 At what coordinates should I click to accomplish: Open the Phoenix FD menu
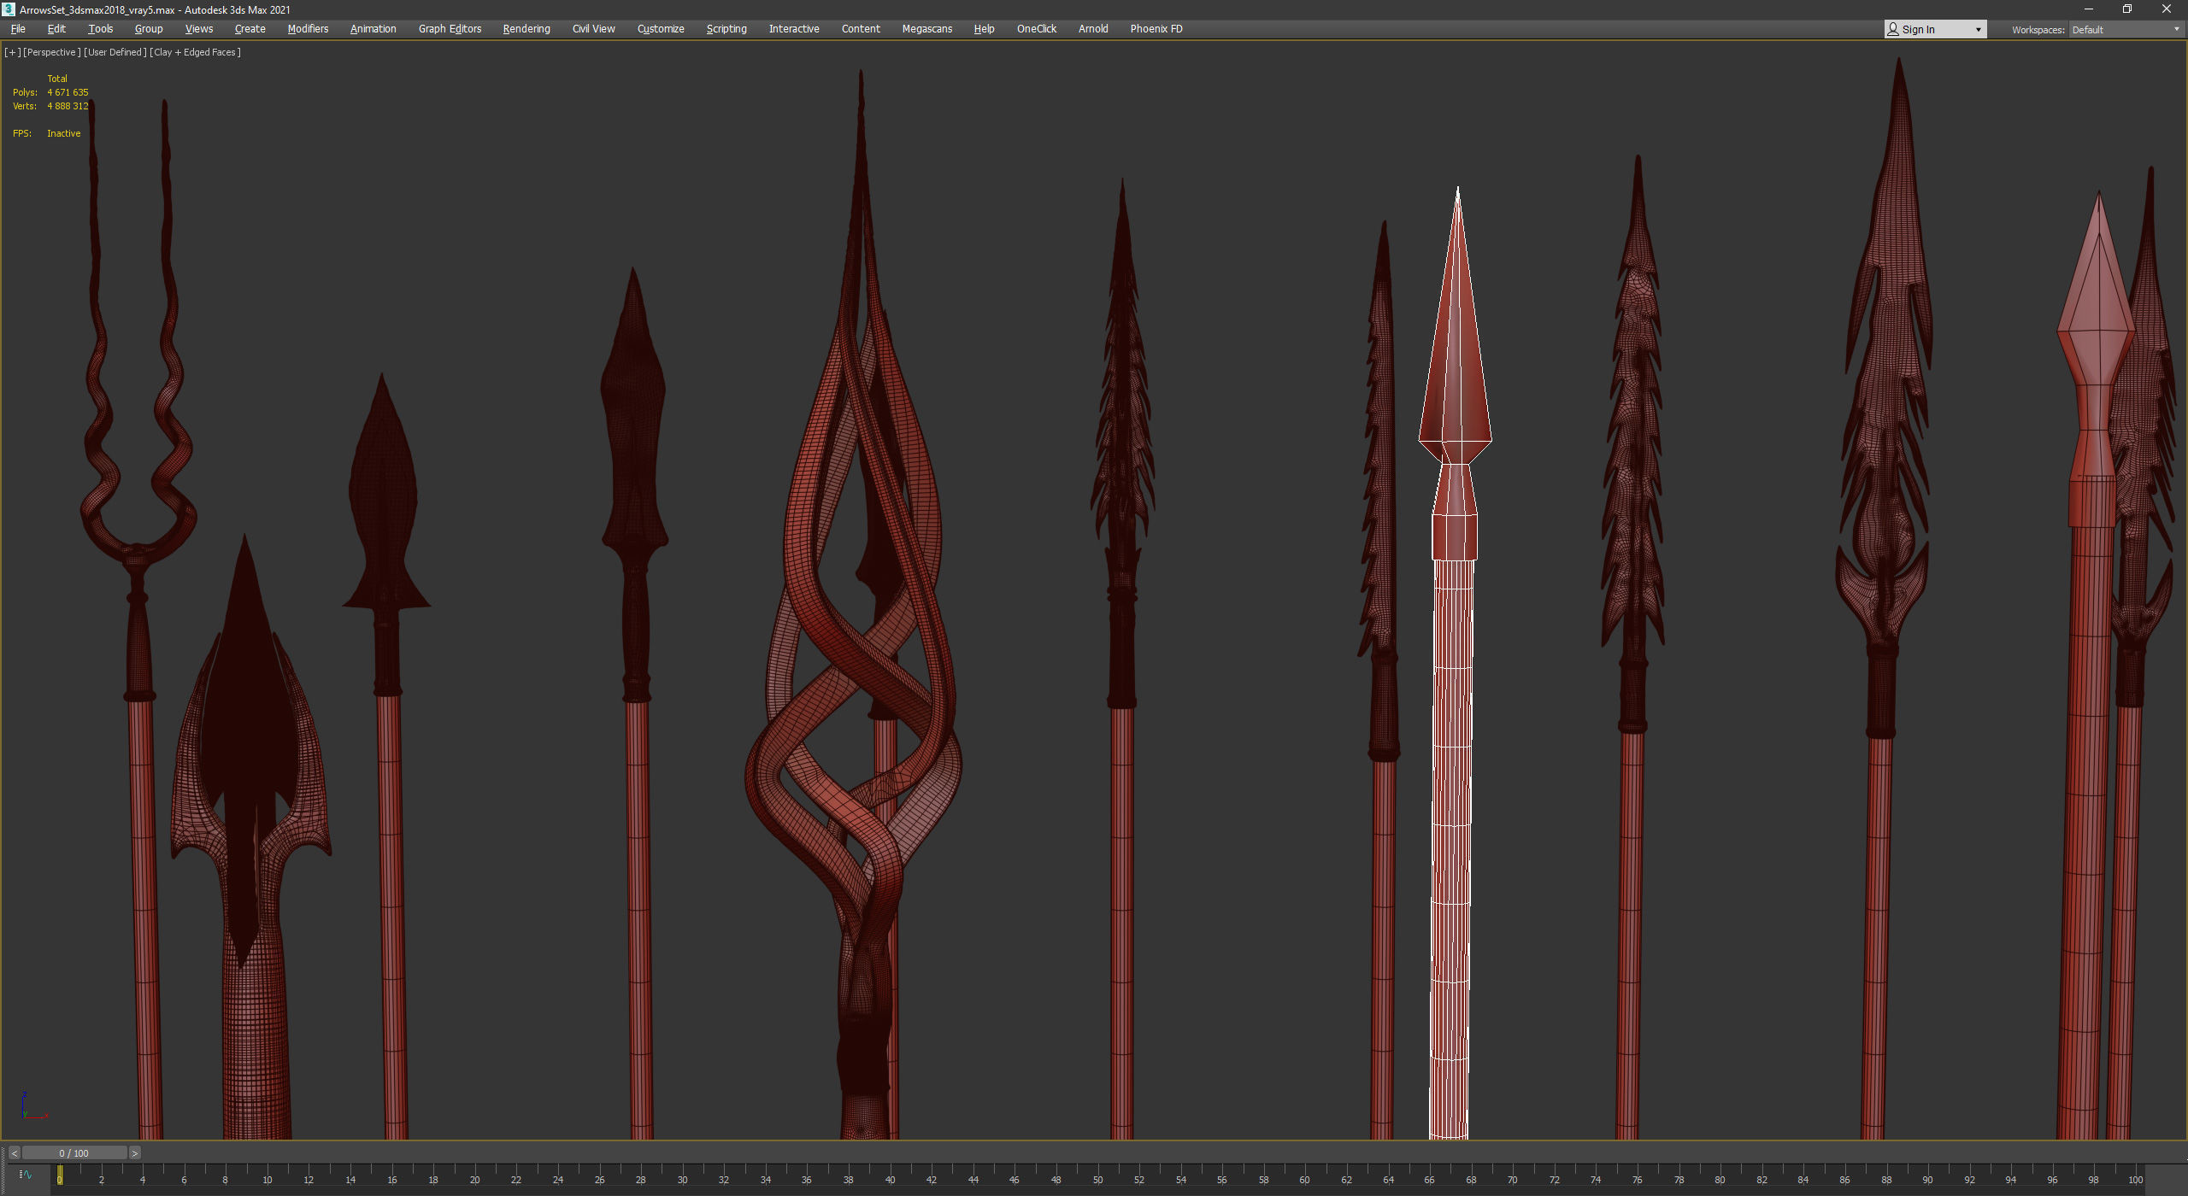(1156, 29)
